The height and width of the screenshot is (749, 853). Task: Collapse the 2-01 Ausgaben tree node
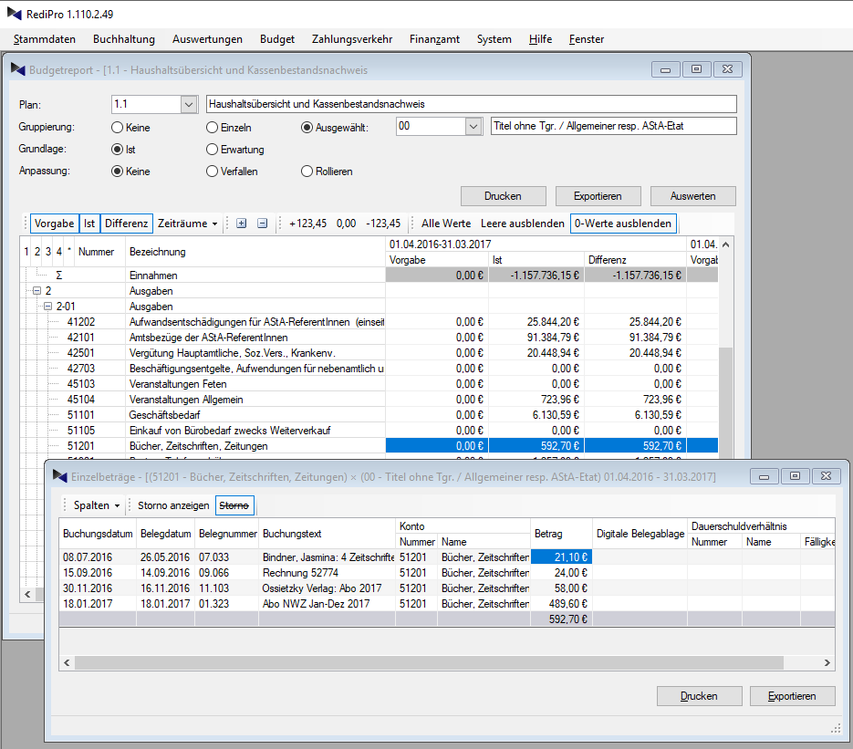click(49, 307)
